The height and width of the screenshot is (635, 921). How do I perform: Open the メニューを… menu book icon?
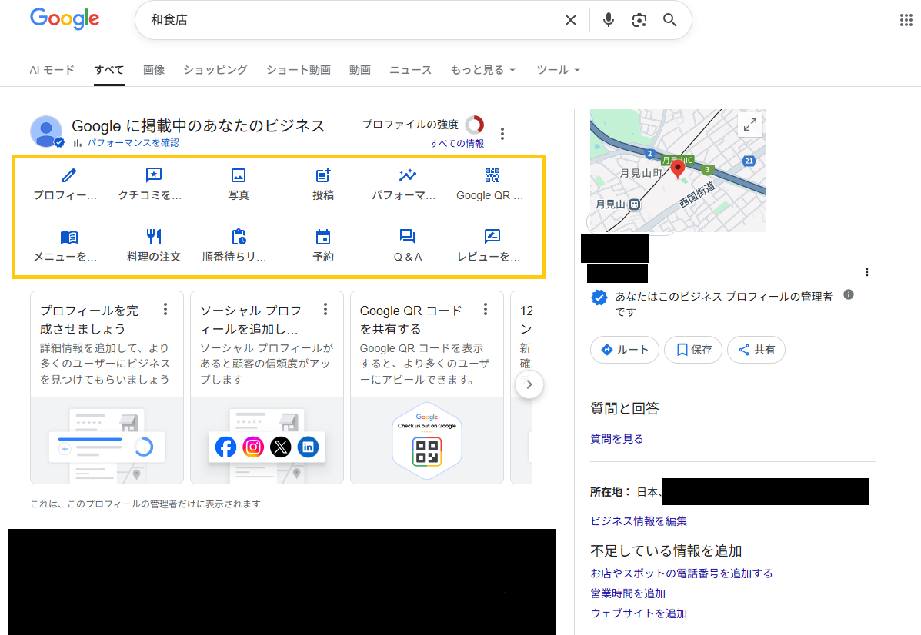tap(68, 237)
